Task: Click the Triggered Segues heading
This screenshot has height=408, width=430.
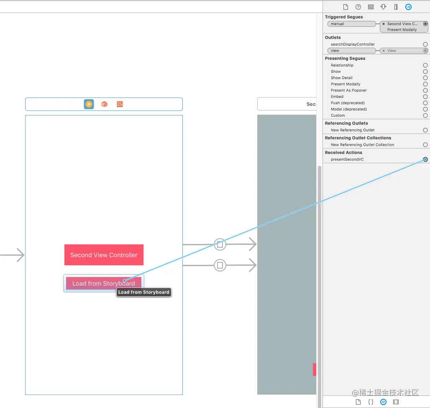Action: tap(343, 17)
